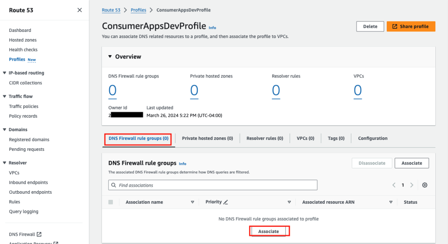Open Health checks in the sidebar
Screen dimensions: 448x244
click(23, 50)
